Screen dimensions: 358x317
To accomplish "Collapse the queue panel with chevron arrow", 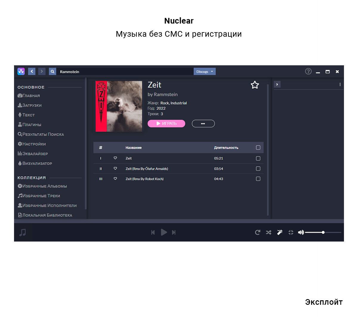I will [277, 84].
